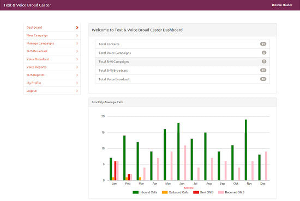Screen dimensions: 300x201
Task: Toggle the Outbound Calls orange legend swatch
Action: (x=165, y=192)
